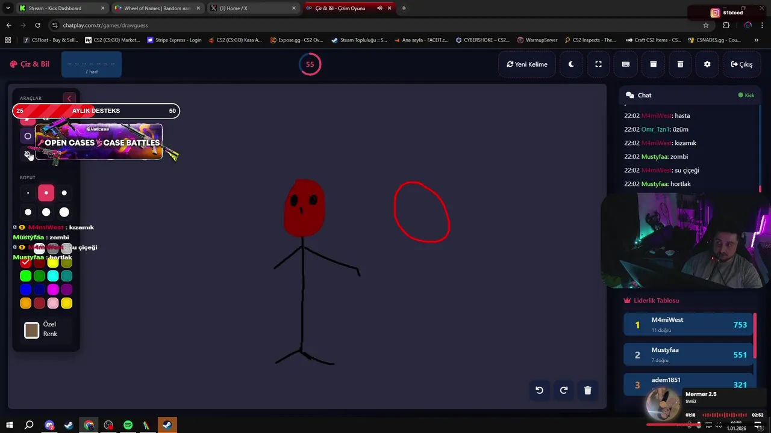Switch to the Home / X tab
771x433 pixels.
pyautogui.click(x=253, y=8)
